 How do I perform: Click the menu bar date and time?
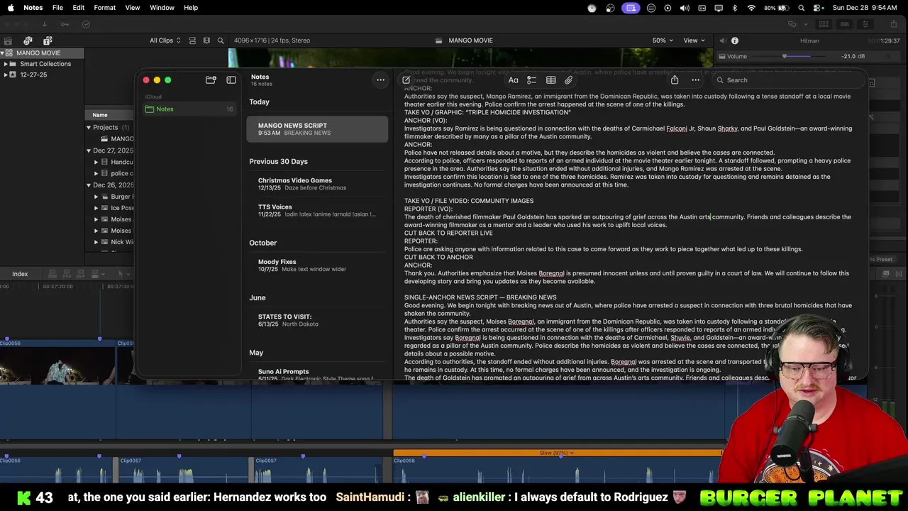[866, 8]
